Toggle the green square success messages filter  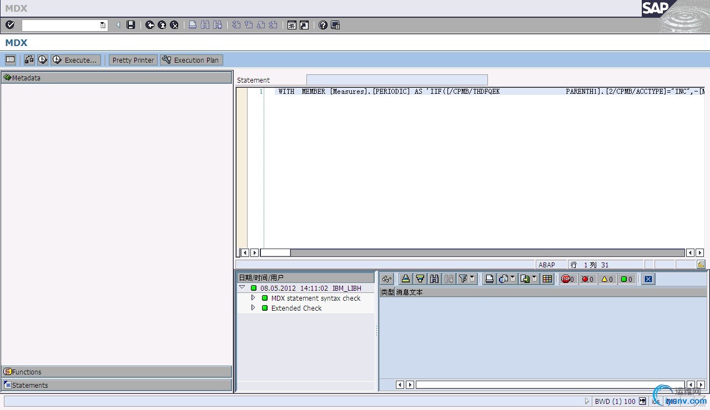click(x=627, y=279)
